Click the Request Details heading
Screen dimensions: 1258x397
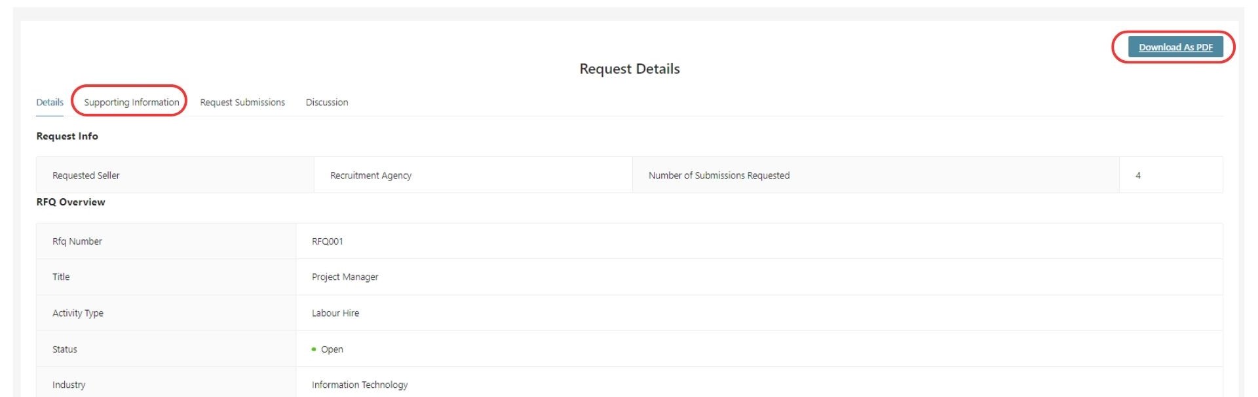pyautogui.click(x=630, y=69)
